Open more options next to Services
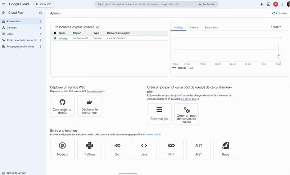 click(40, 28)
